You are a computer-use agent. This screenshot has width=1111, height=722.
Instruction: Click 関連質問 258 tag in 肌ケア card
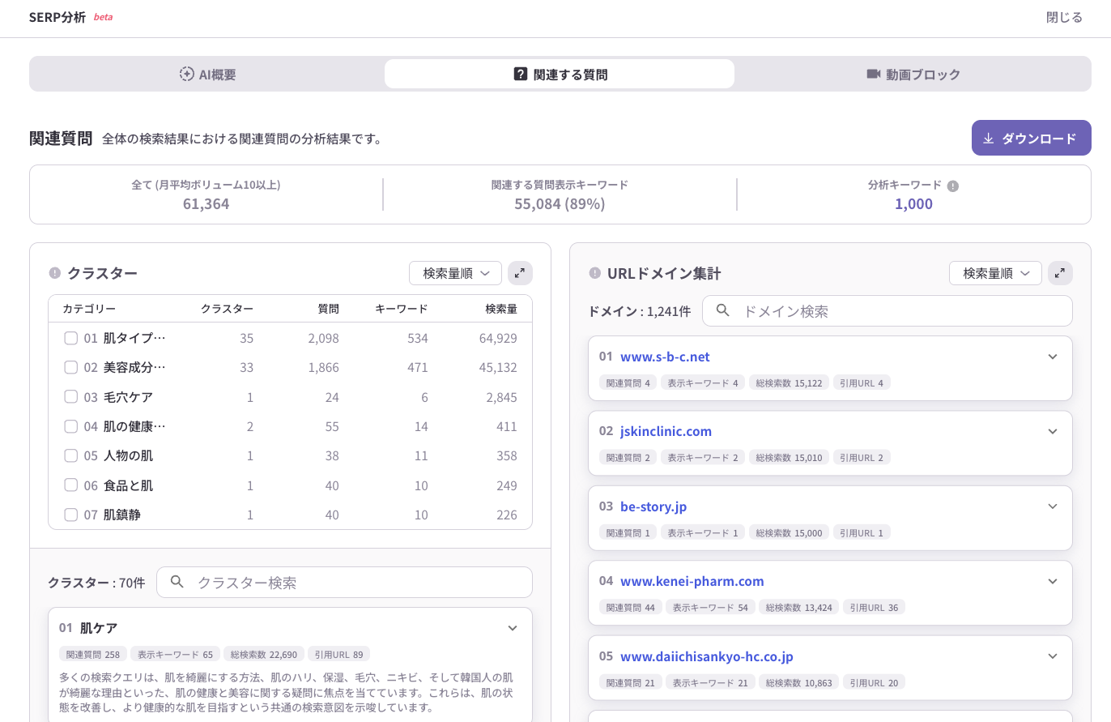pos(93,654)
